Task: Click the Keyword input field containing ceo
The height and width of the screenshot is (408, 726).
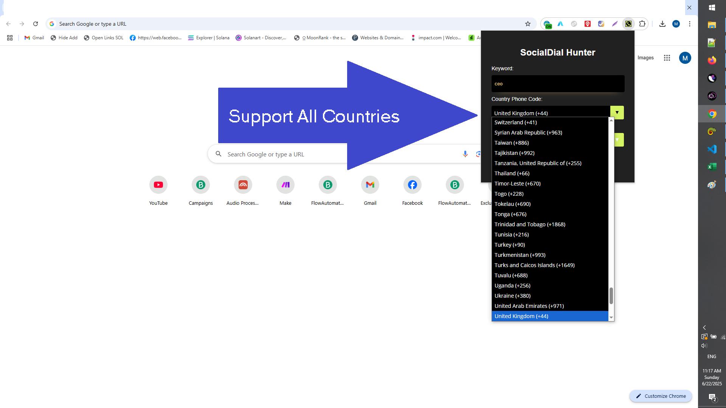Action: click(557, 84)
